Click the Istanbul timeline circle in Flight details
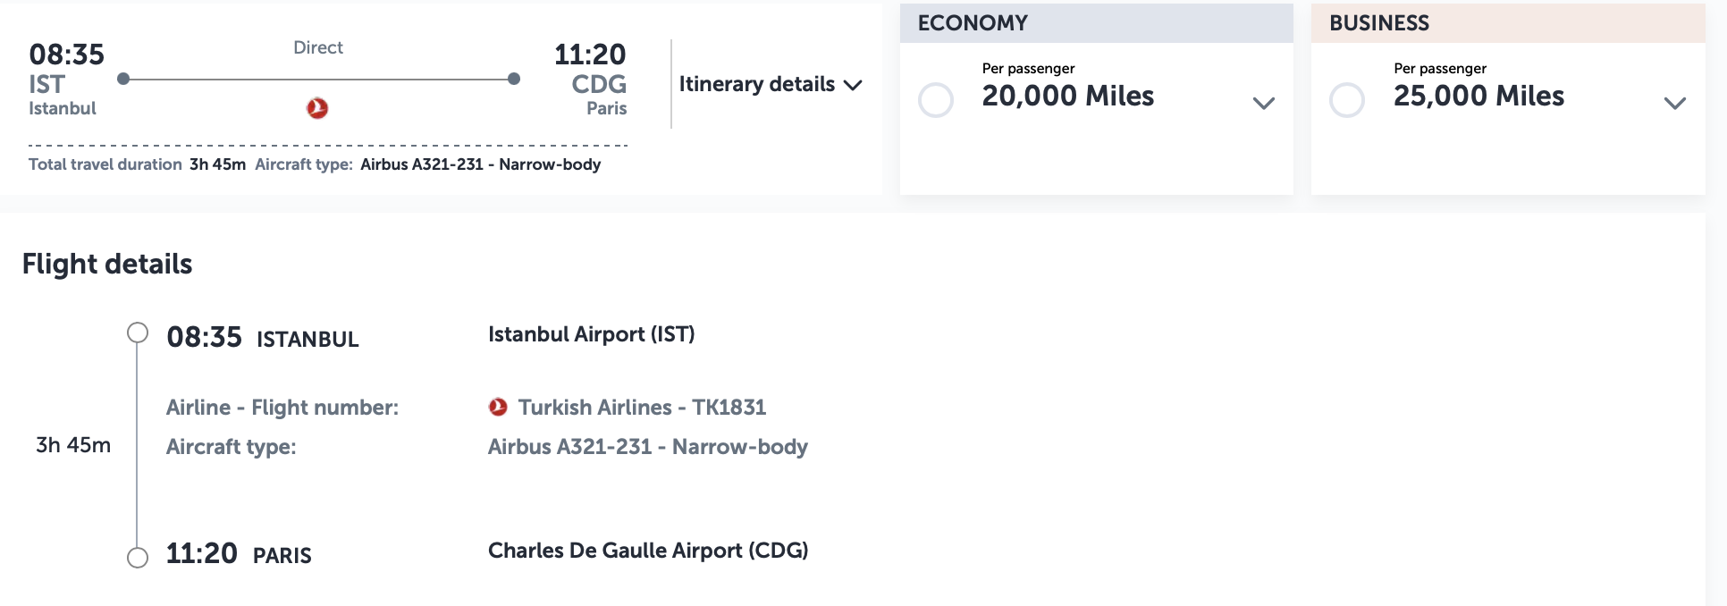The image size is (1727, 606). pos(137,332)
